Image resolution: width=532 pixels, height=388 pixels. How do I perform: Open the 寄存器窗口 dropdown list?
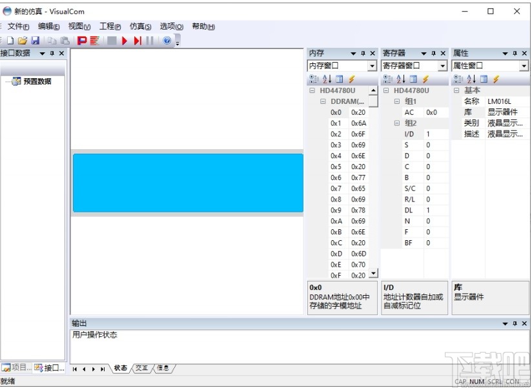[x=442, y=65]
